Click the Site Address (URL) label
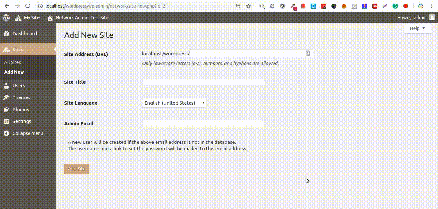 [86, 54]
